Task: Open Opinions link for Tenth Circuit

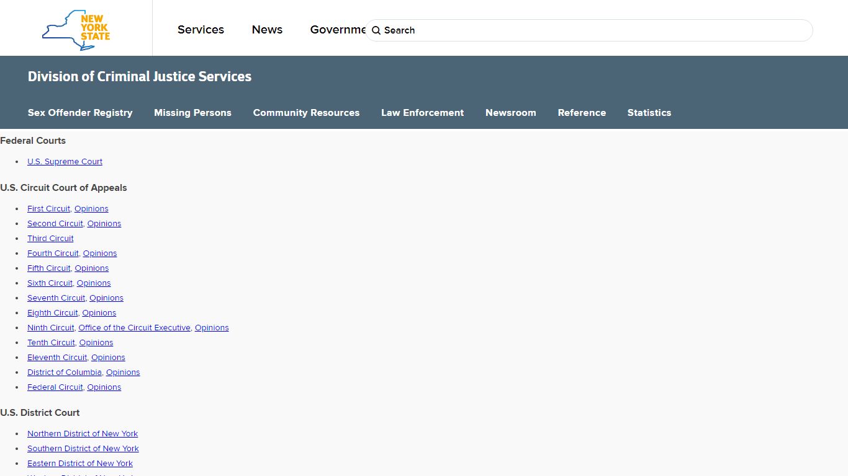Action: [x=96, y=343]
